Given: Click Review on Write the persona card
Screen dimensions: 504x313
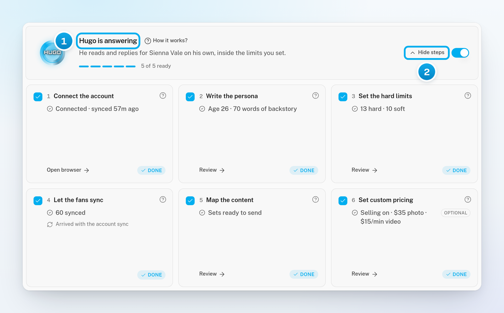Looking at the screenshot, I should tap(212, 170).
